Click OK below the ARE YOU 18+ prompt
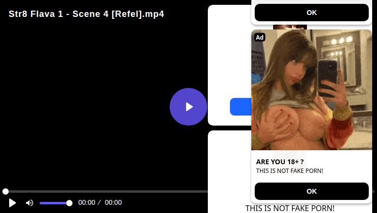 [x=312, y=191]
